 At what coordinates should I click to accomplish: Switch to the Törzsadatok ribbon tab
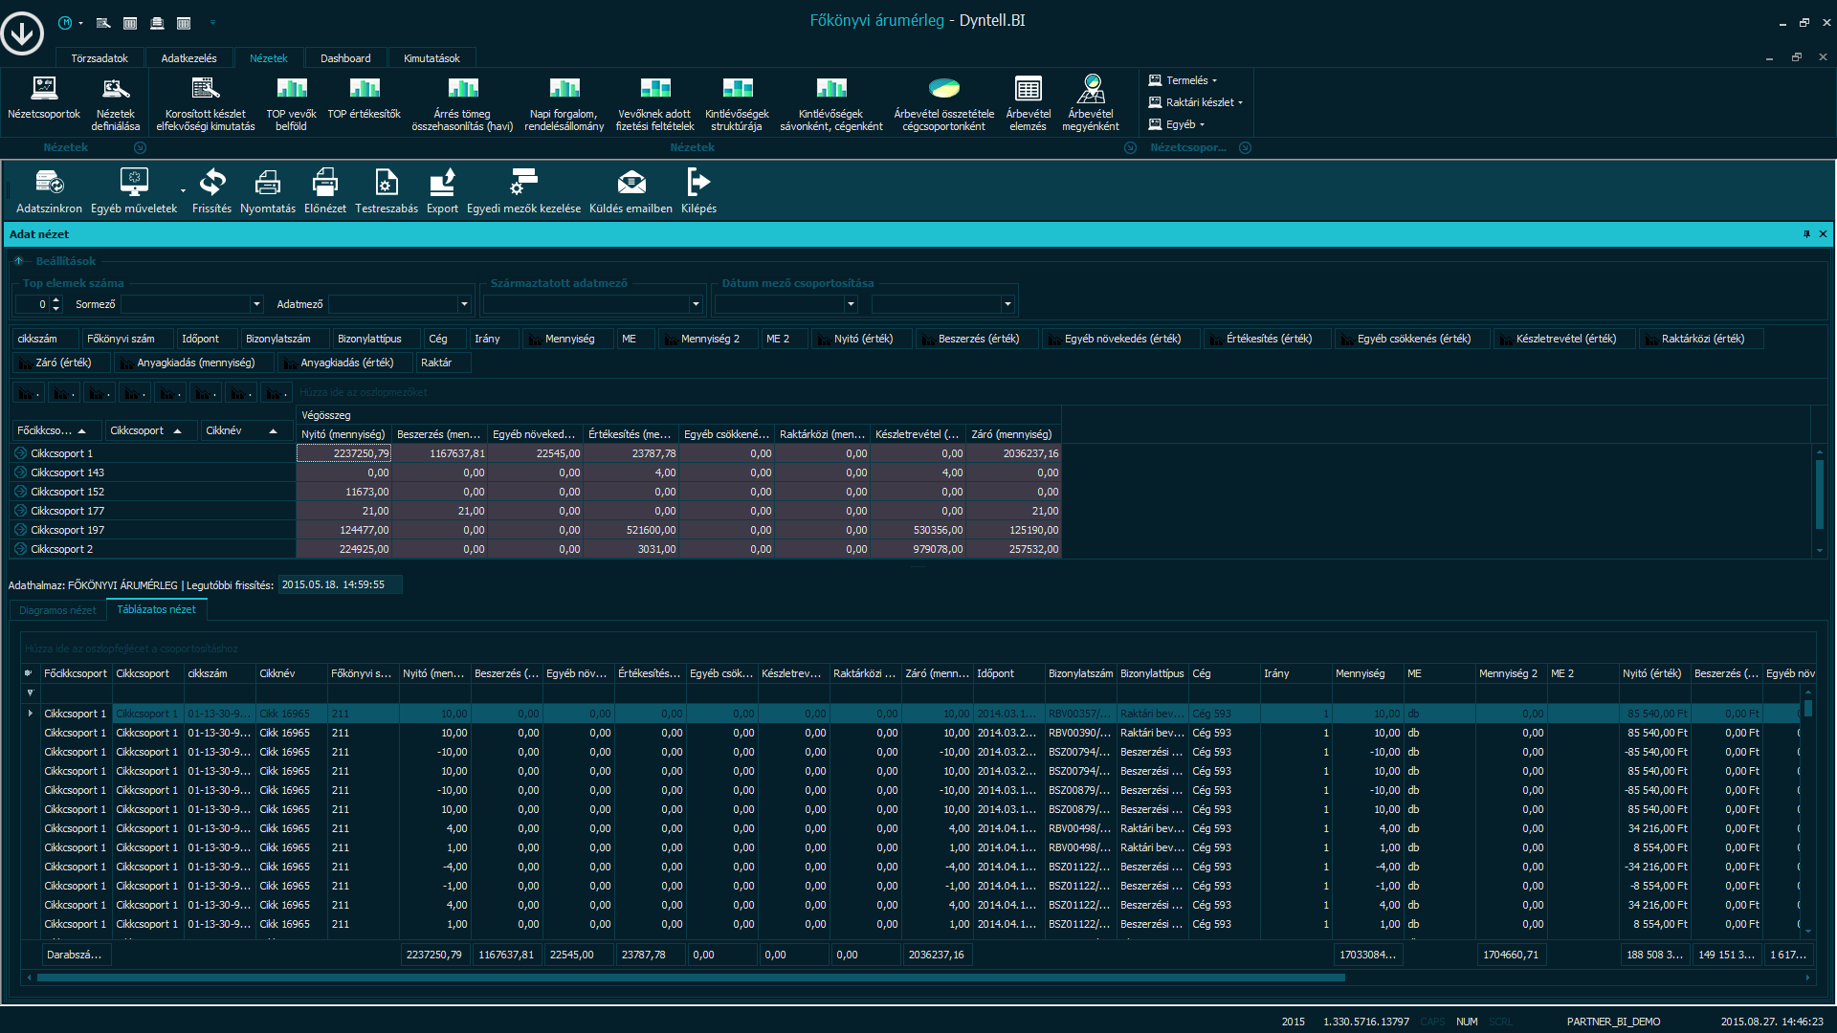[100, 58]
